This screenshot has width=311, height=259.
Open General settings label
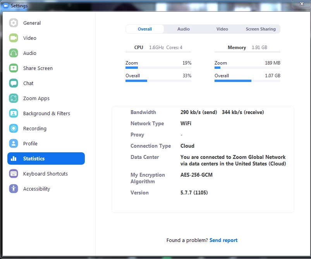[32, 23]
